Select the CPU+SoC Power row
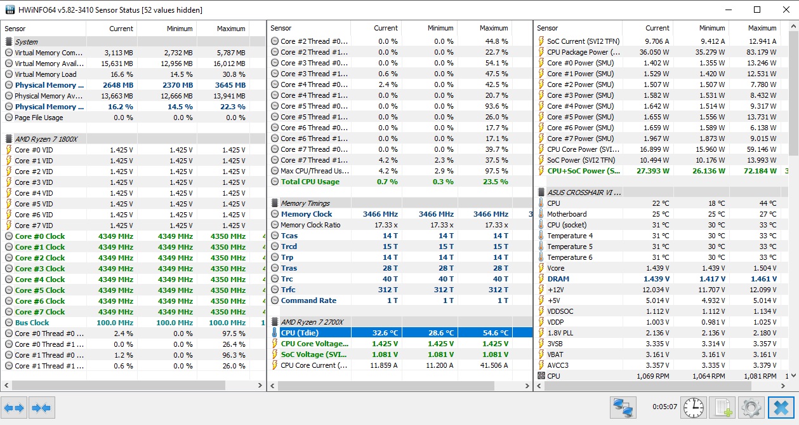Screen dimensions: 799x425 661,171
